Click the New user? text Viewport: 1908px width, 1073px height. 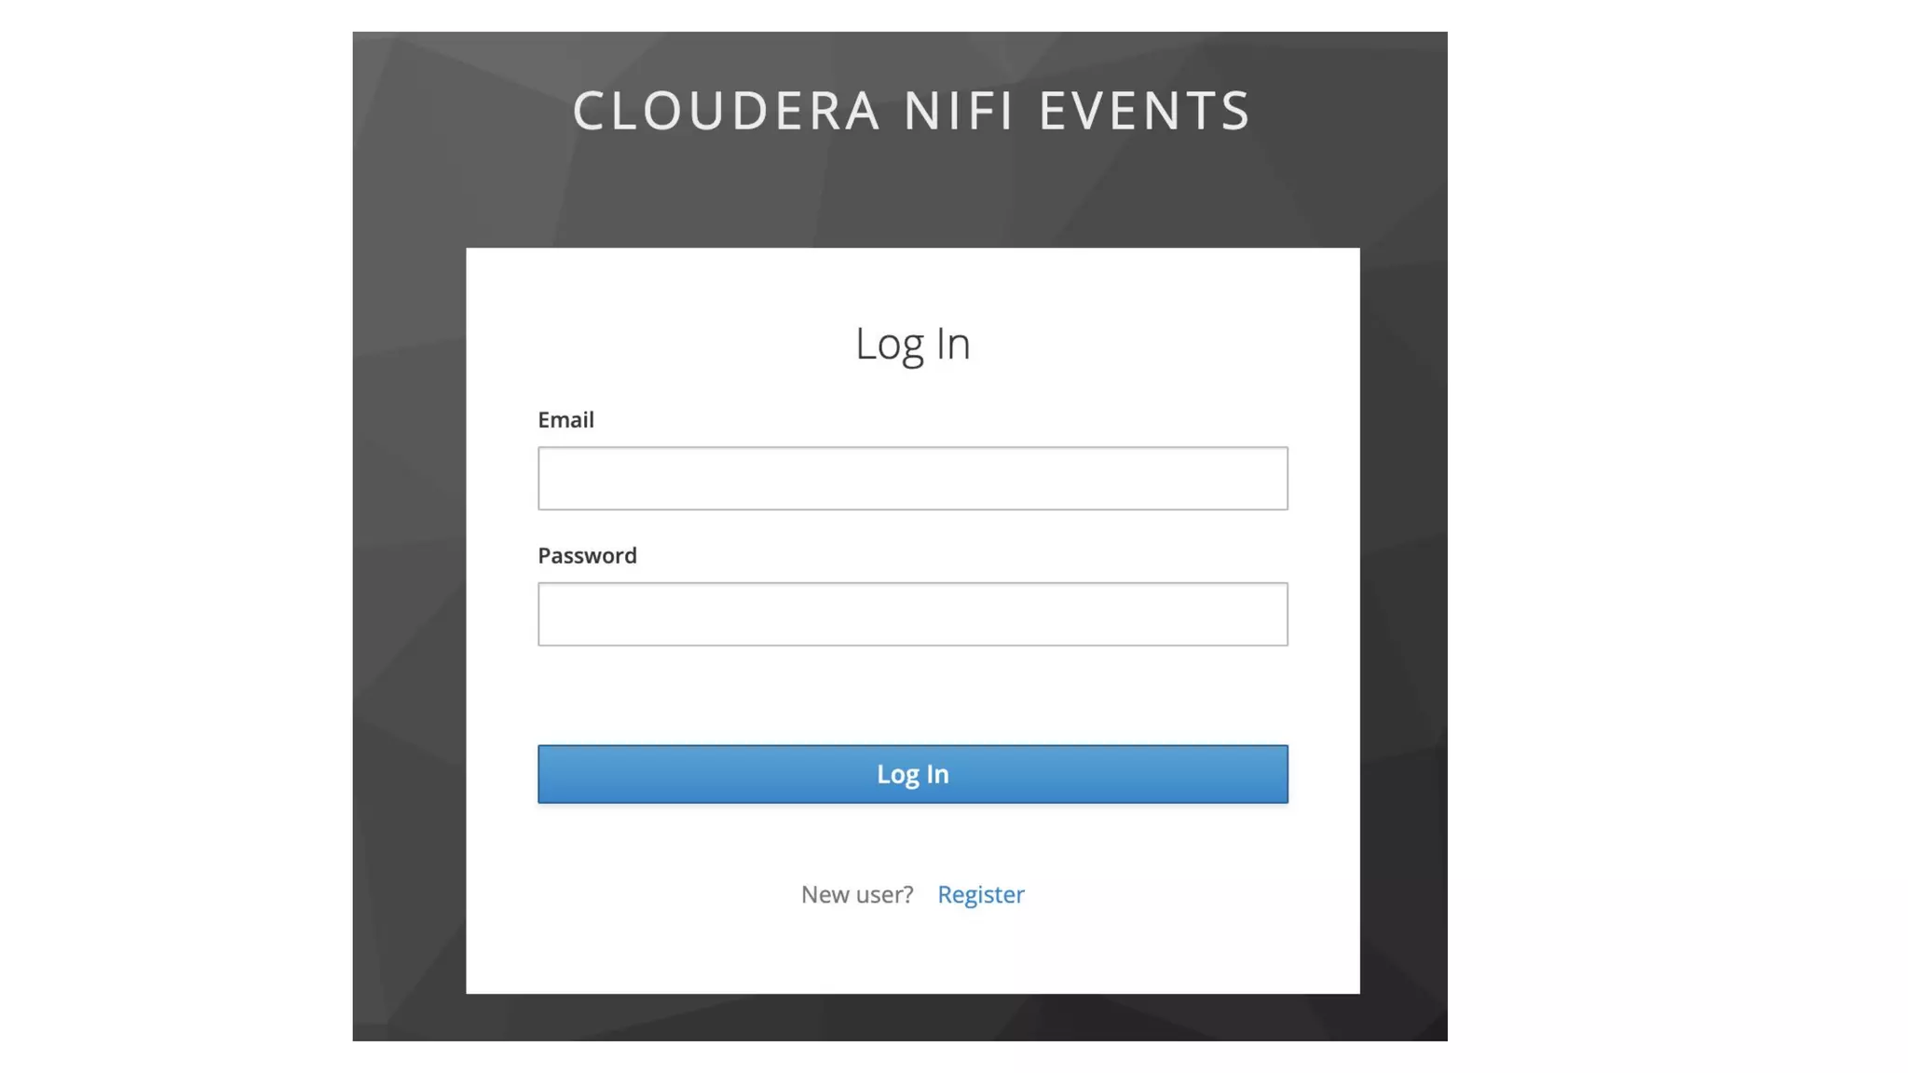(x=856, y=894)
